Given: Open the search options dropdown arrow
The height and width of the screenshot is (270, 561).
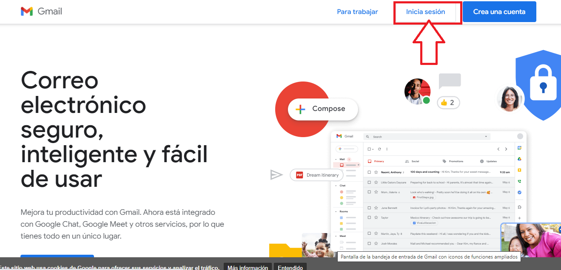Looking at the screenshot, I should (x=486, y=137).
